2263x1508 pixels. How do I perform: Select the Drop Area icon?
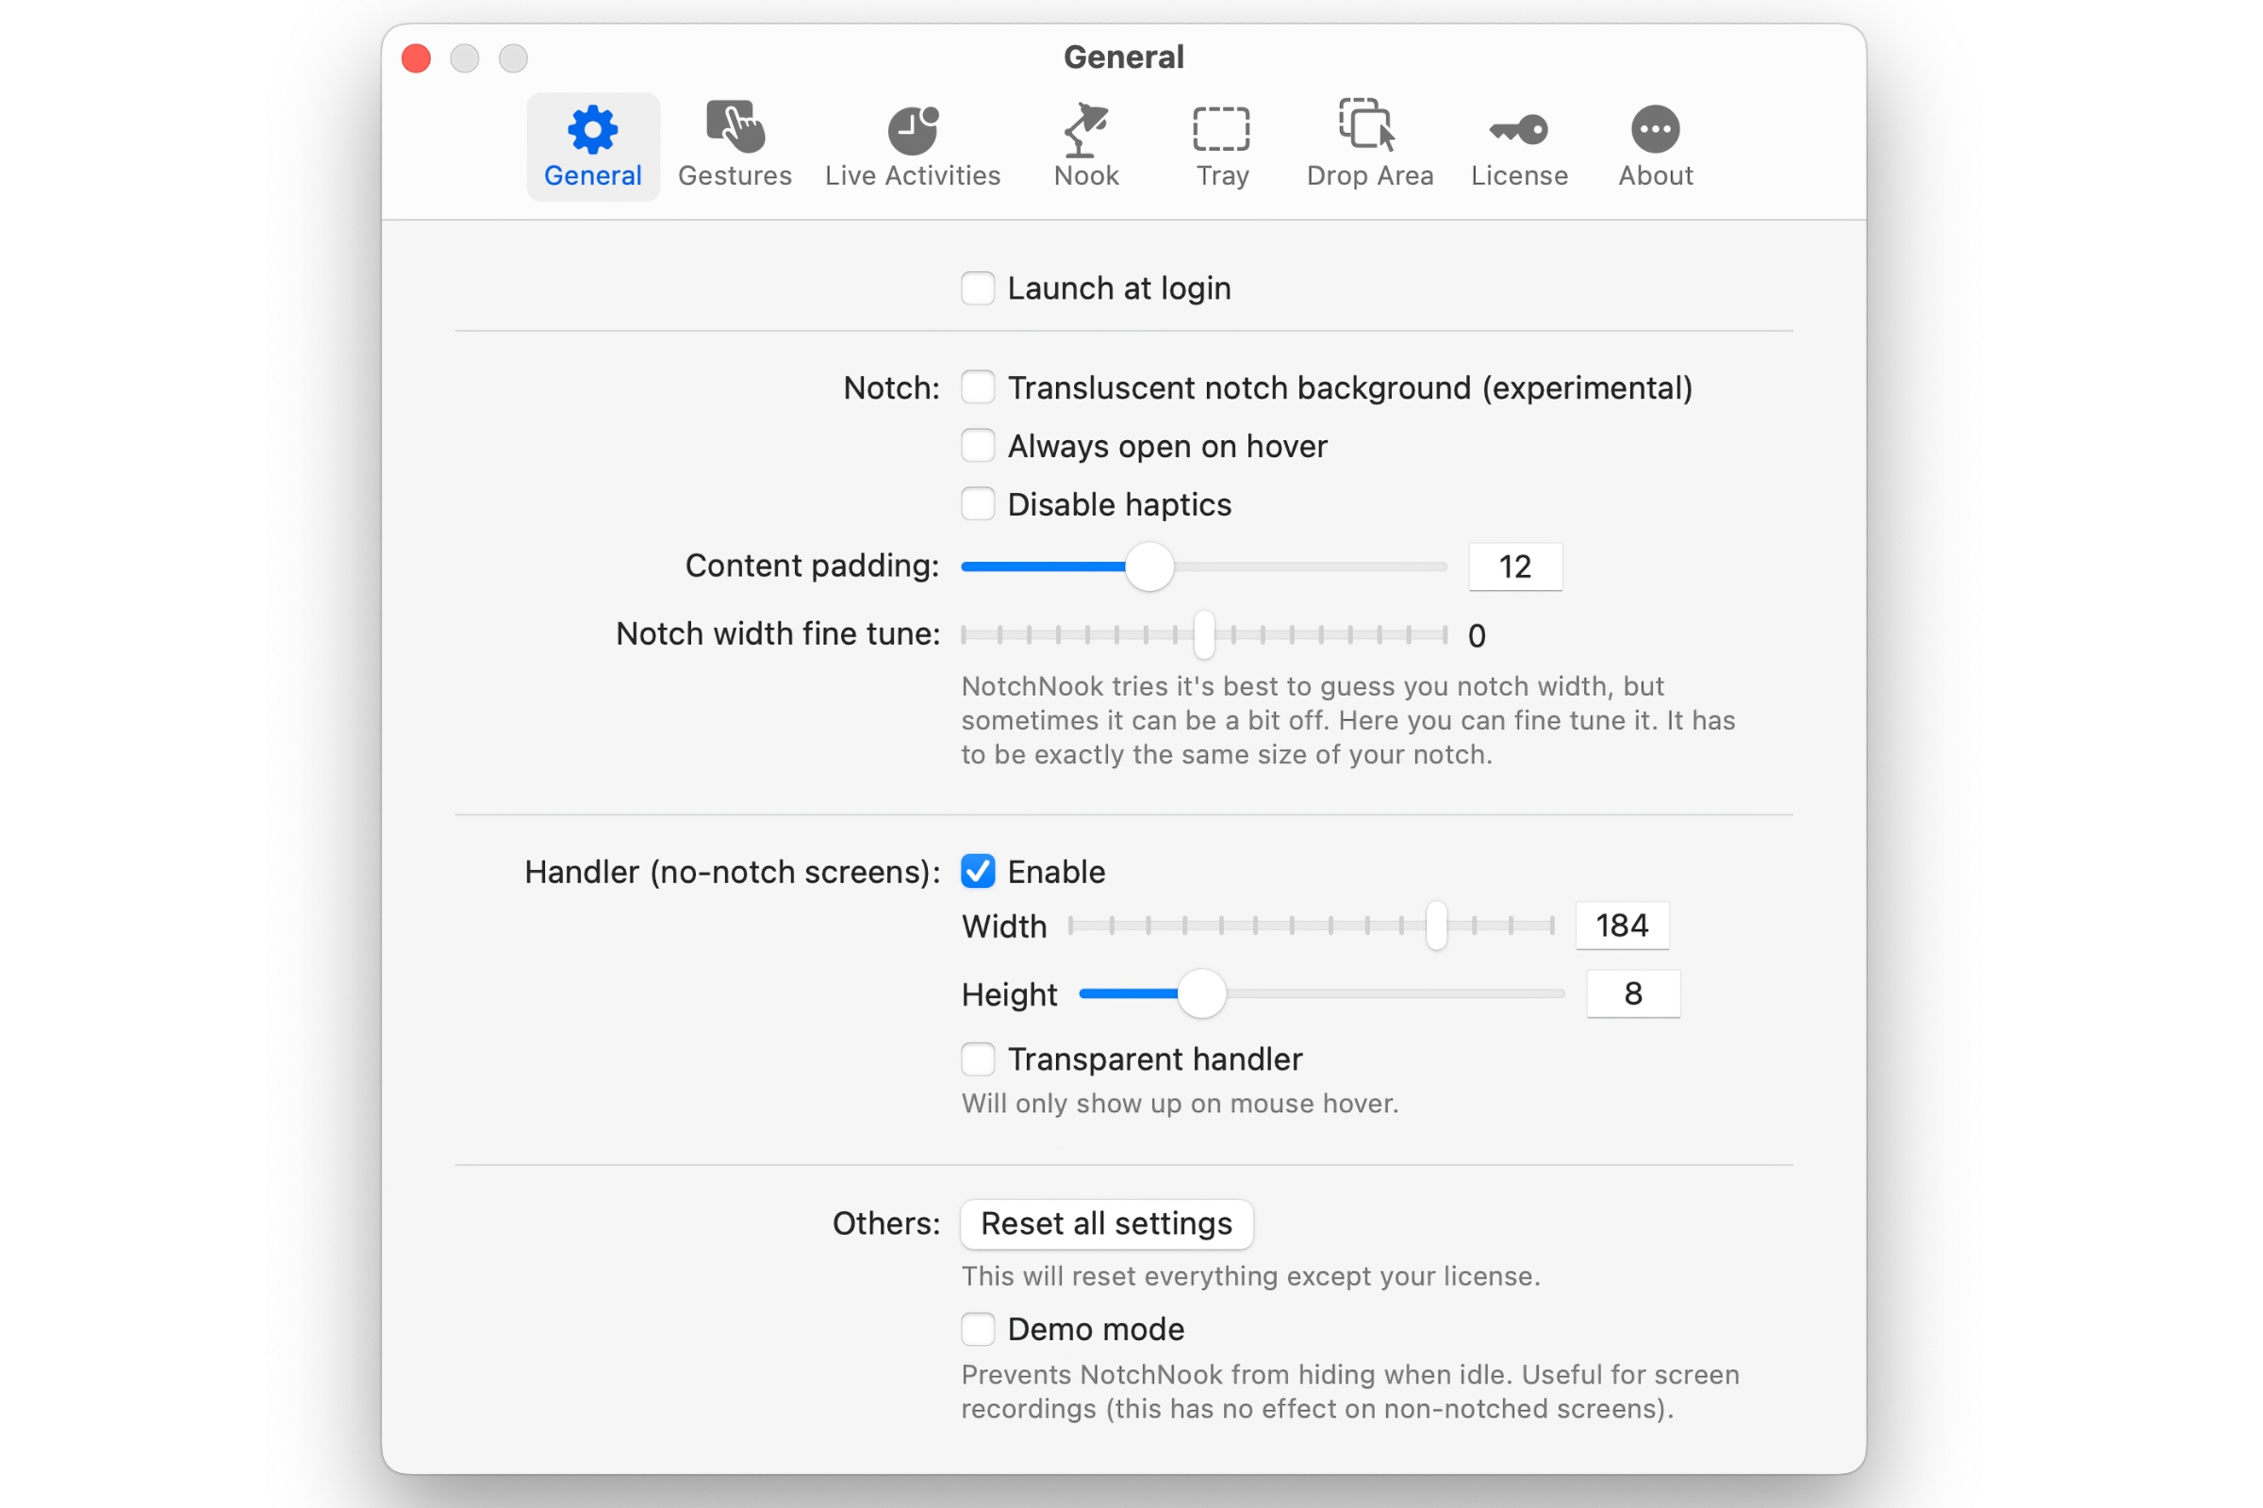pos(1368,127)
